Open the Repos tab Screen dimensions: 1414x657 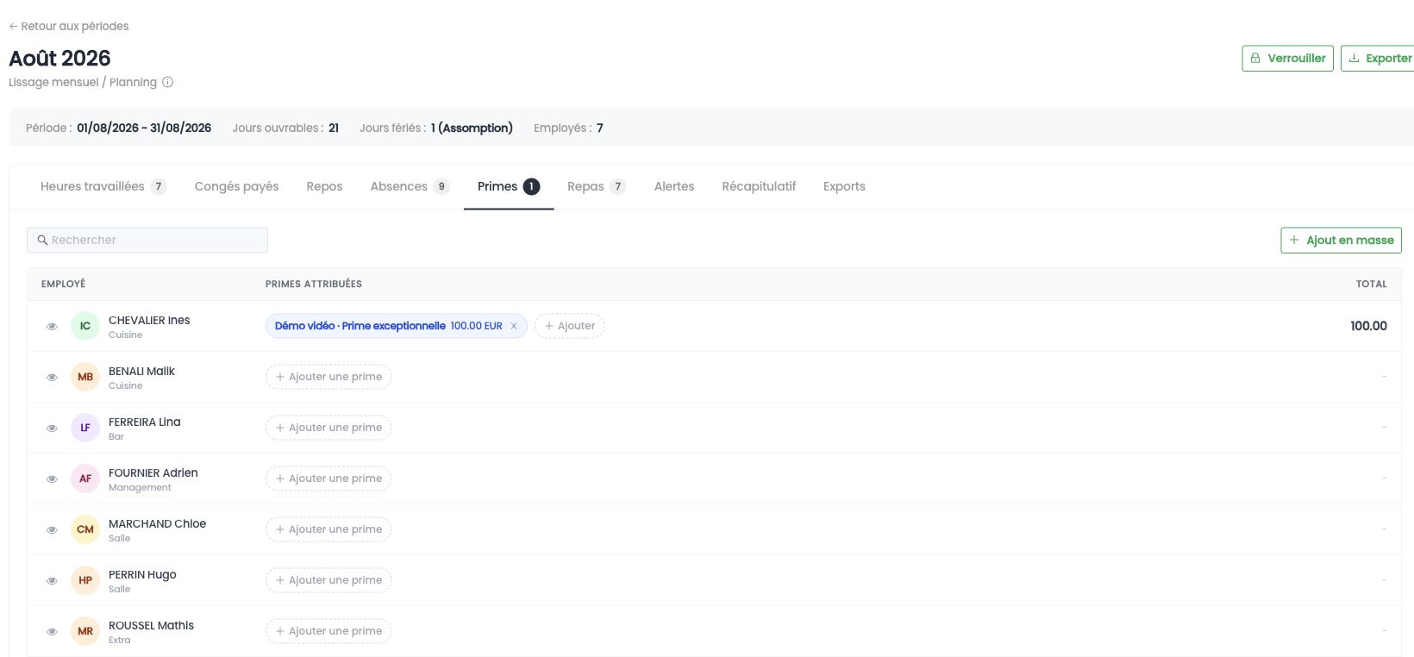point(324,186)
